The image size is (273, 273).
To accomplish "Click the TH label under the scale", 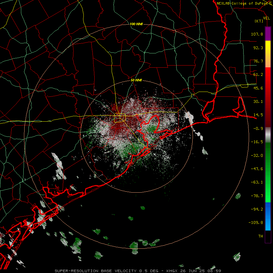I will [x=261, y=236].
